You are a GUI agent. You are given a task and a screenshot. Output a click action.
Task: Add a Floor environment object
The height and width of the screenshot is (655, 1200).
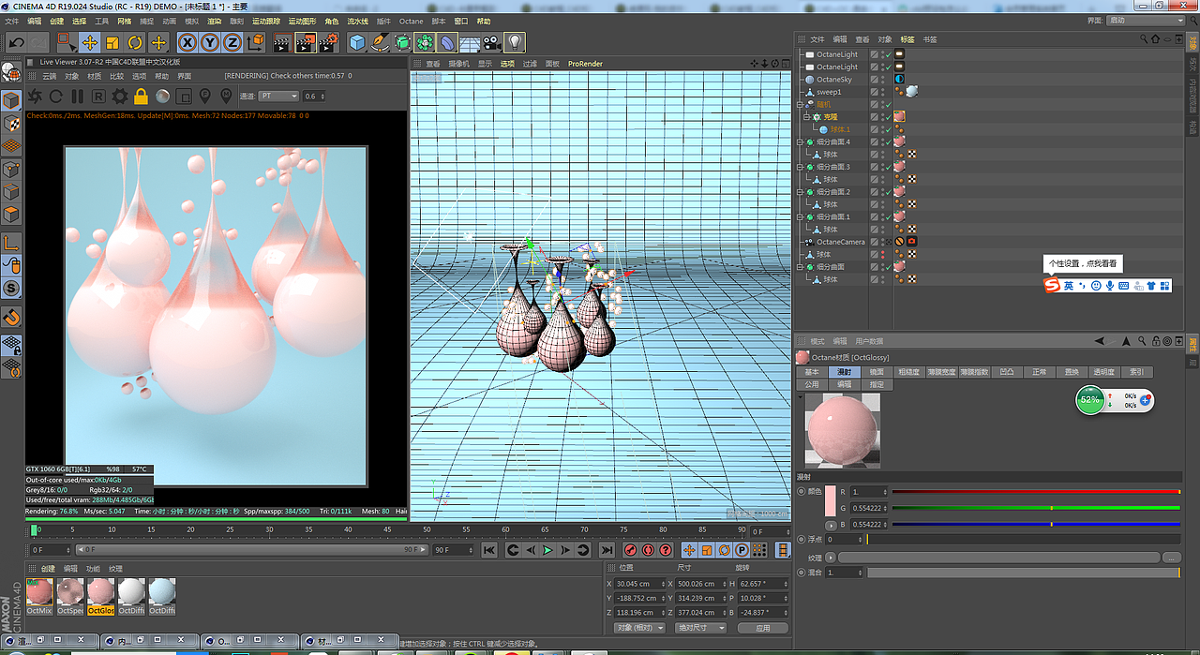tap(470, 42)
